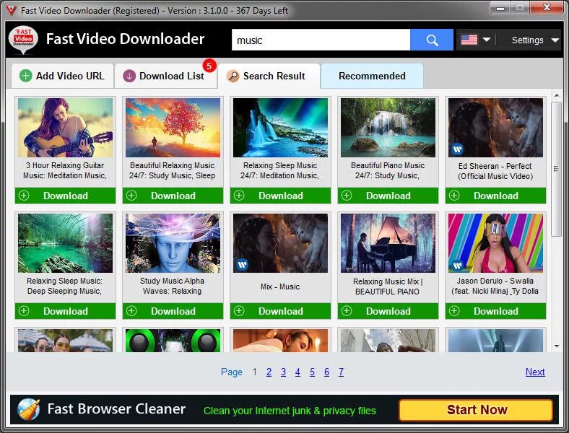The width and height of the screenshot is (569, 433).
Task: Download 3 Hour Relaxing Guitar Music
Action: (65, 196)
